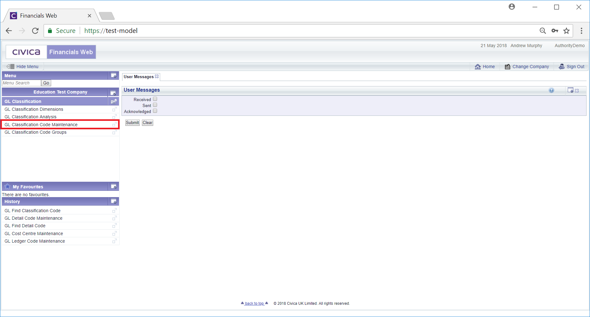Click the User Messages help icon
This screenshot has width=590, height=317.
551,90
